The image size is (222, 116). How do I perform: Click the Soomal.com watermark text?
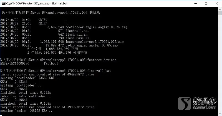click(204, 108)
